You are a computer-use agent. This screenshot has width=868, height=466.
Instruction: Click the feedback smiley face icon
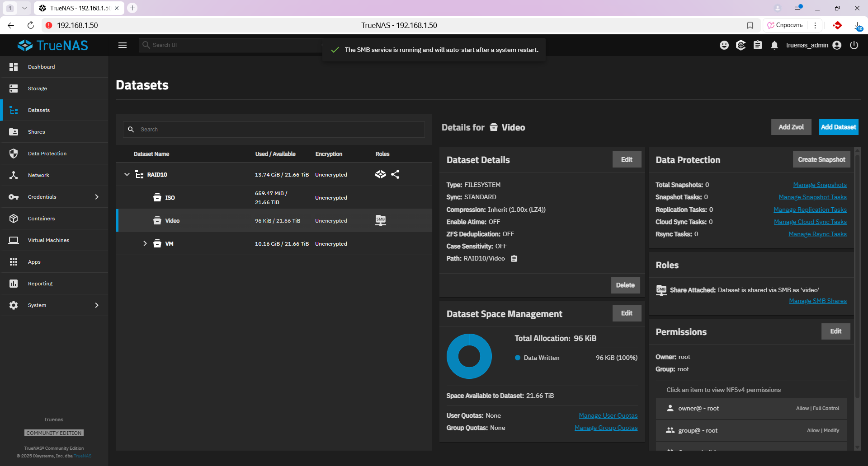click(x=724, y=45)
